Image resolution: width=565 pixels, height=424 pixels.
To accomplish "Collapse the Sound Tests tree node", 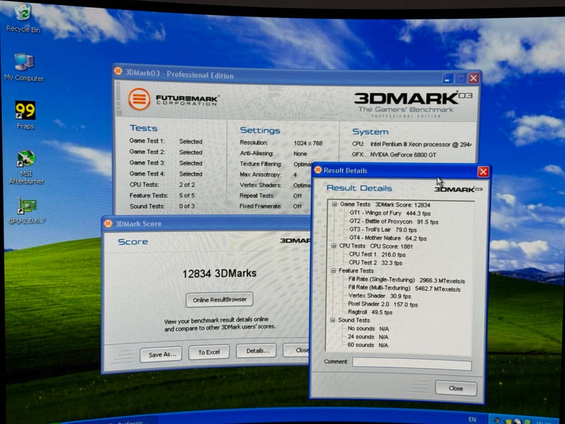I will [333, 320].
